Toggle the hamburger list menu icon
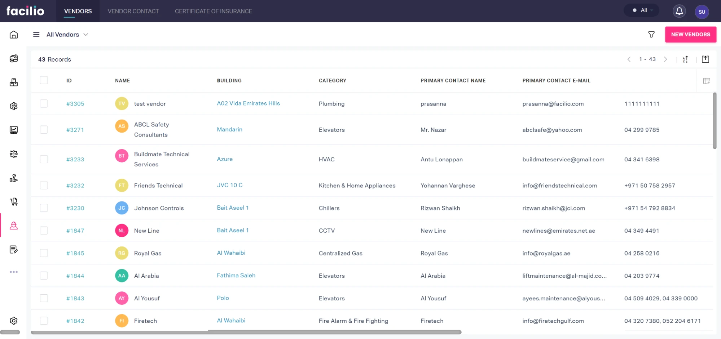Image resolution: width=721 pixels, height=339 pixels. pyautogui.click(x=36, y=35)
